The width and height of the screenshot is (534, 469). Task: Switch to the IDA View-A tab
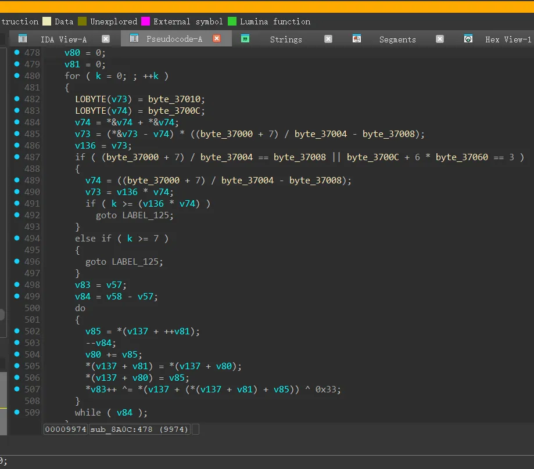tap(64, 39)
